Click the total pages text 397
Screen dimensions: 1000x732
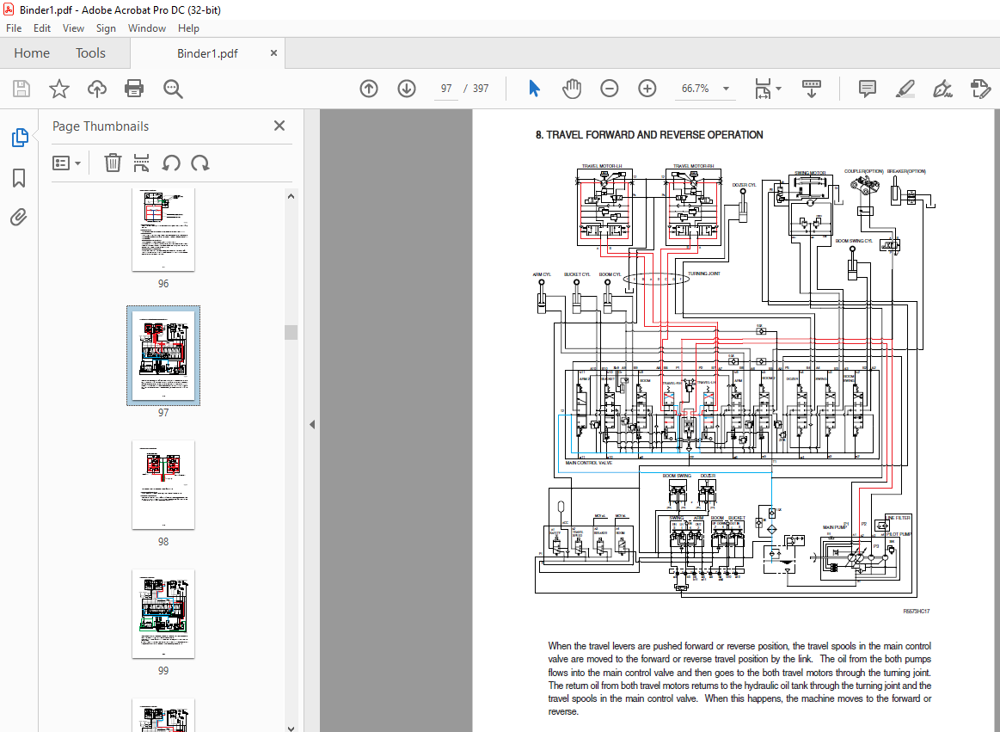(481, 89)
